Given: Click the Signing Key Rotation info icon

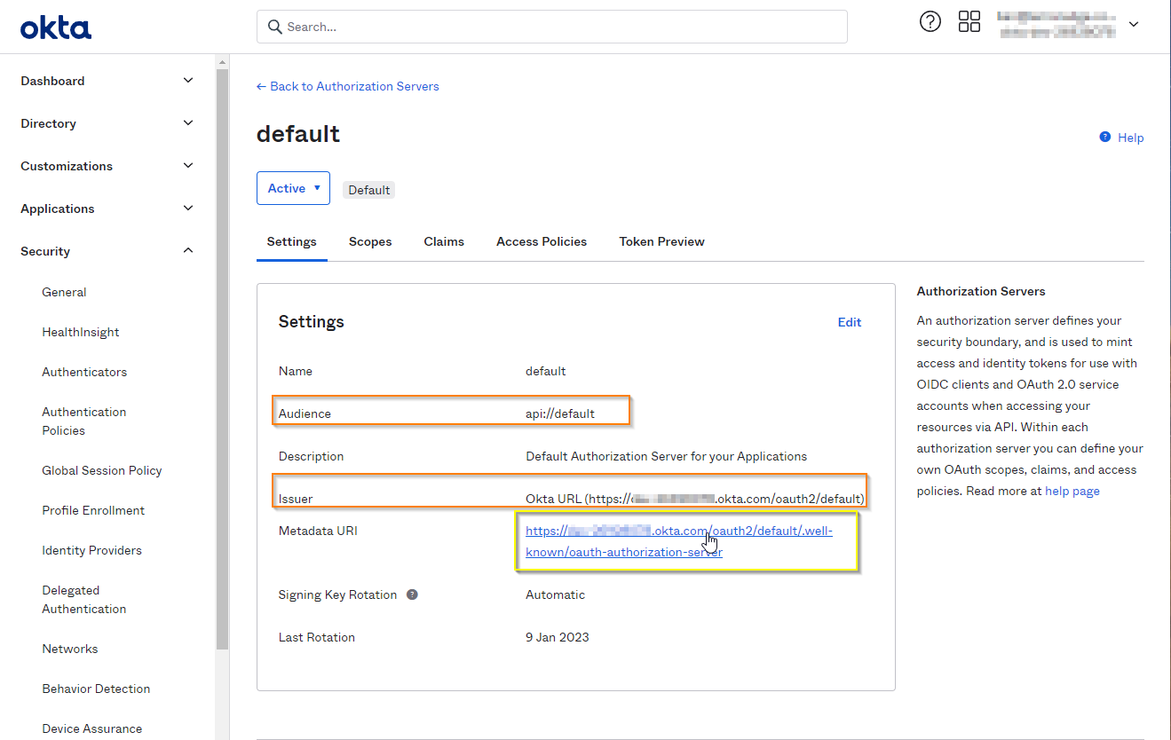Looking at the screenshot, I should [x=412, y=594].
